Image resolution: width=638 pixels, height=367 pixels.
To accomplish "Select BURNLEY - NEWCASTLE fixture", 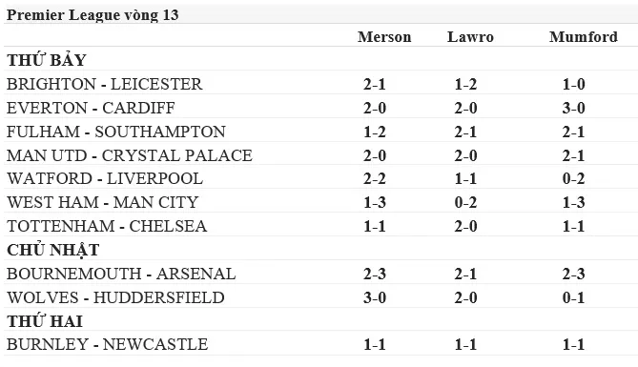I will point(108,345).
